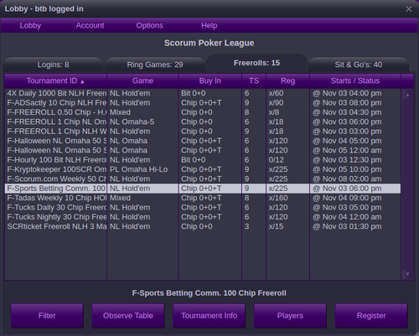Click the scrollbar down arrow
This screenshot has height=336, width=419.
click(x=407, y=274)
